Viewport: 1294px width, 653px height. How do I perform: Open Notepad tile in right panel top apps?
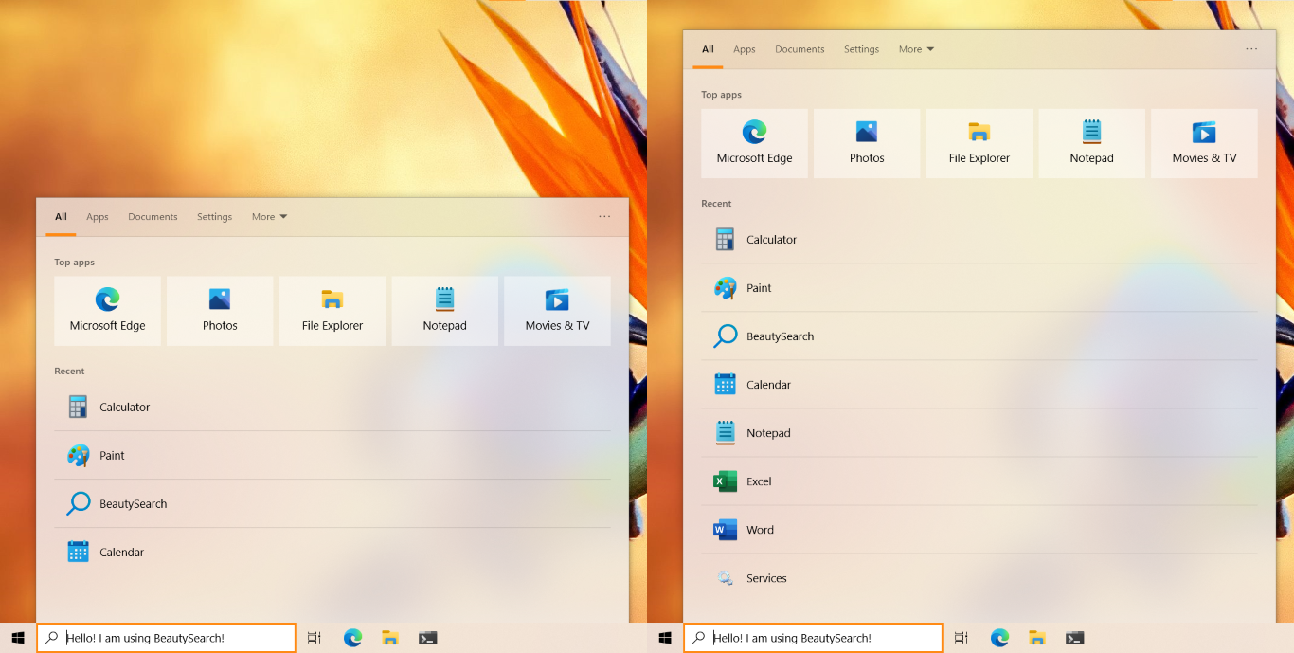(1092, 143)
